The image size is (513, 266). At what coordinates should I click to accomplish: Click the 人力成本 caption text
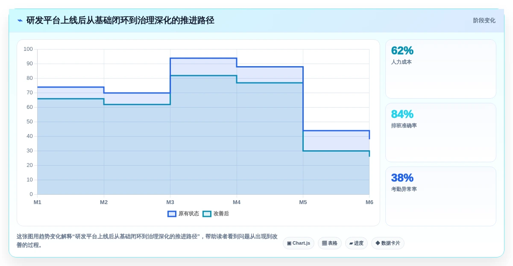click(x=402, y=62)
